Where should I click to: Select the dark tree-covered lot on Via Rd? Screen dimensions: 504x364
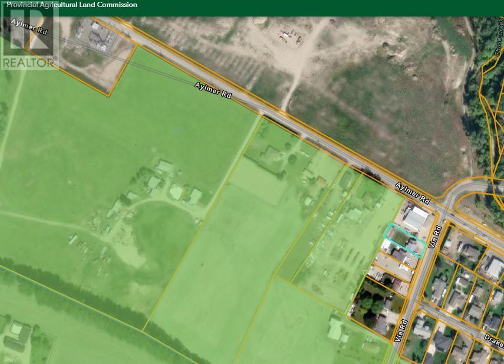click(376, 304)
